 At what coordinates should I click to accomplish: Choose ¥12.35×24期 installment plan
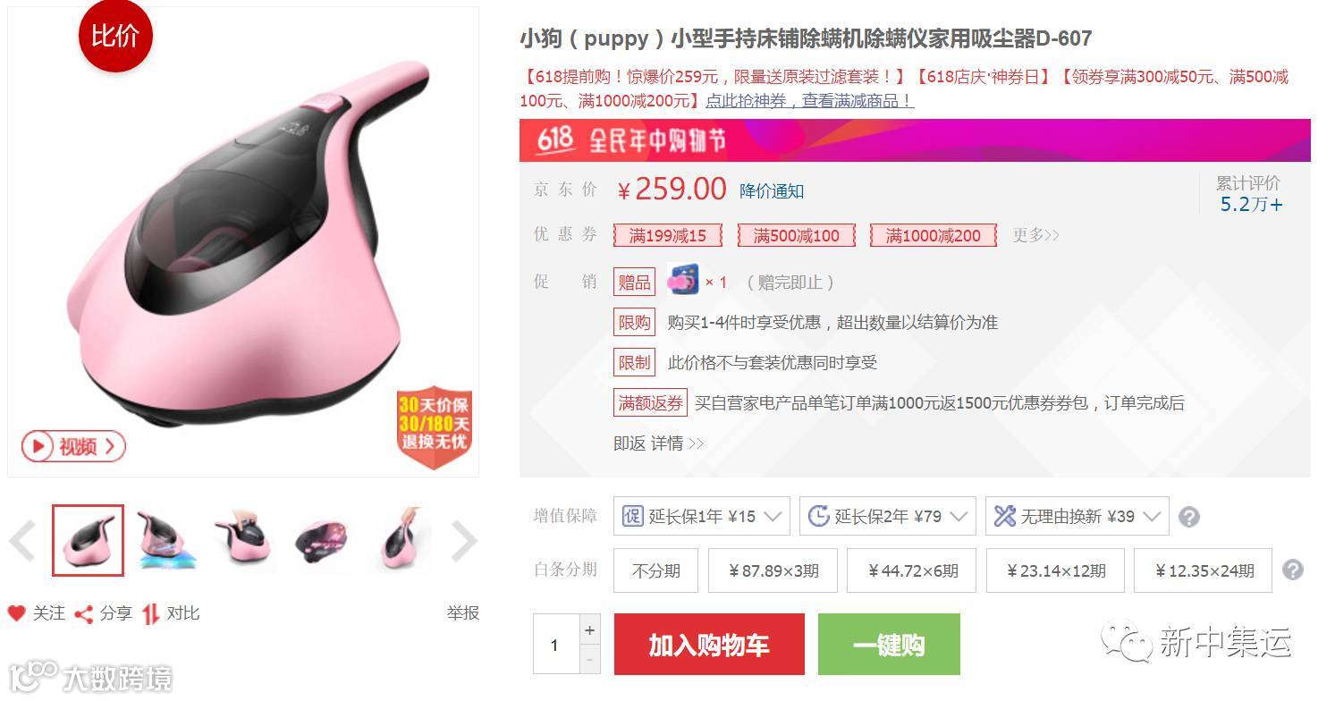click(1203, 570)
